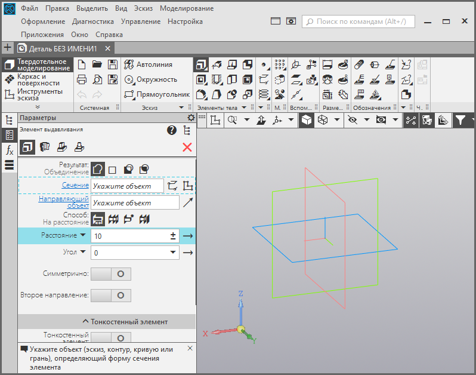Select the extrusion operation type icon

27,147
